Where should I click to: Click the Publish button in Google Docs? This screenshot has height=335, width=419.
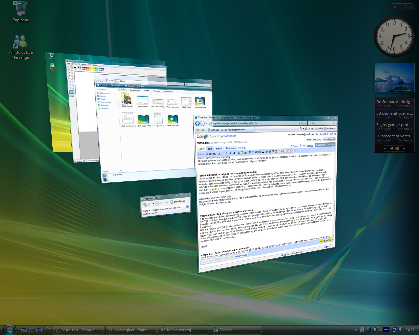[331, 144]
